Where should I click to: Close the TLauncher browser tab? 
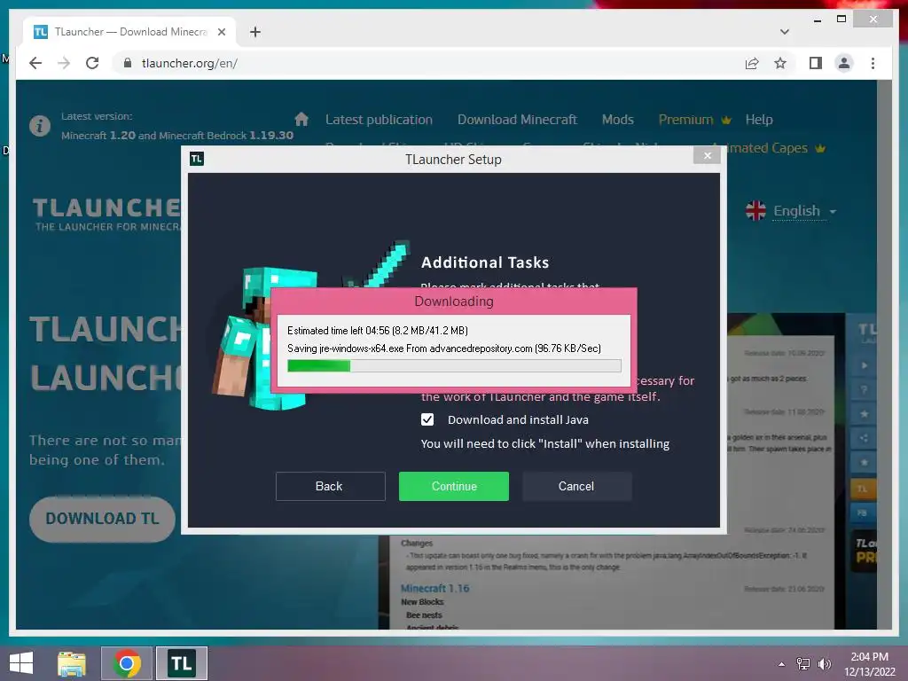[x=221, y=32]
